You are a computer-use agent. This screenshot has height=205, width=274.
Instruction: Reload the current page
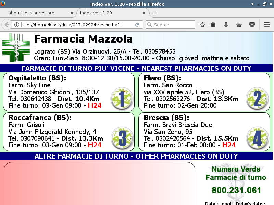coord(137,25)
